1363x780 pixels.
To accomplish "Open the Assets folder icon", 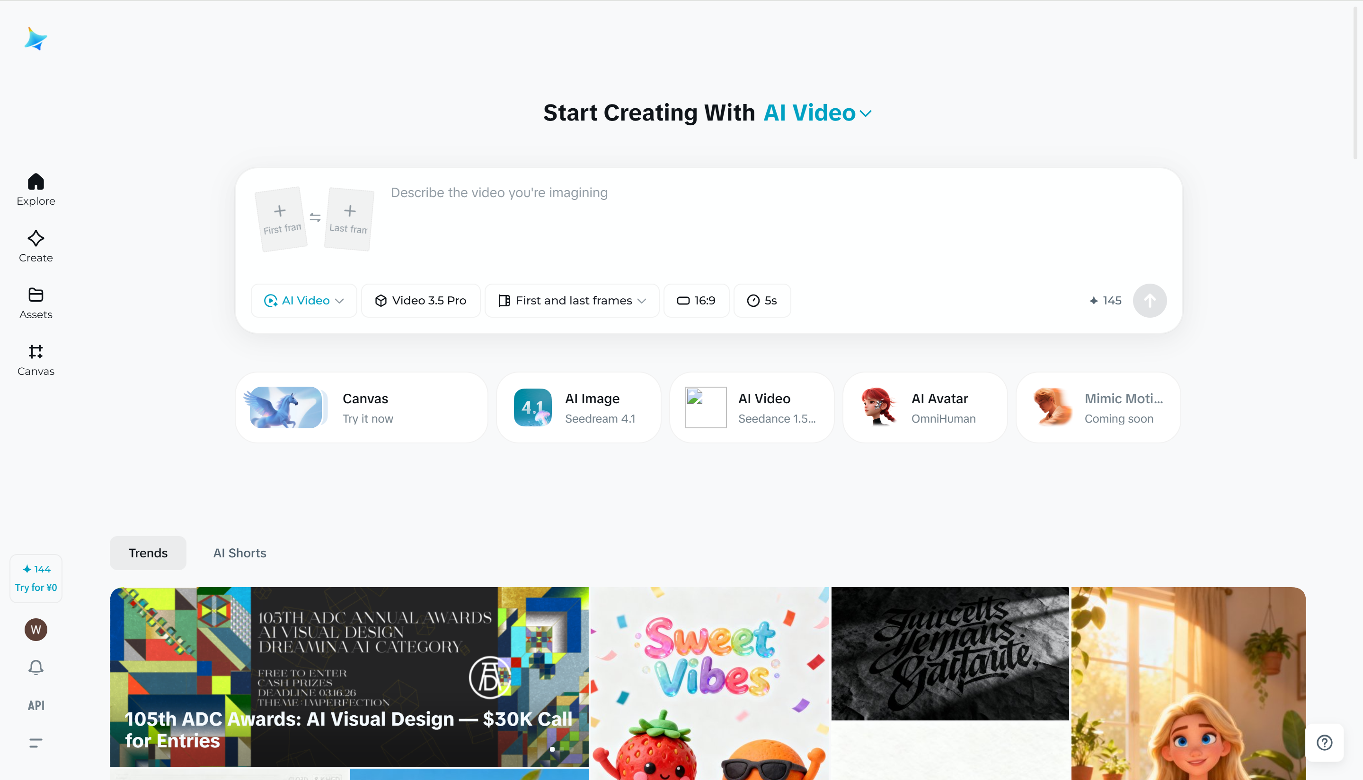I will 36,295.
